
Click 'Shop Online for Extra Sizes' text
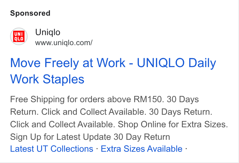click(x=173, y=124)
